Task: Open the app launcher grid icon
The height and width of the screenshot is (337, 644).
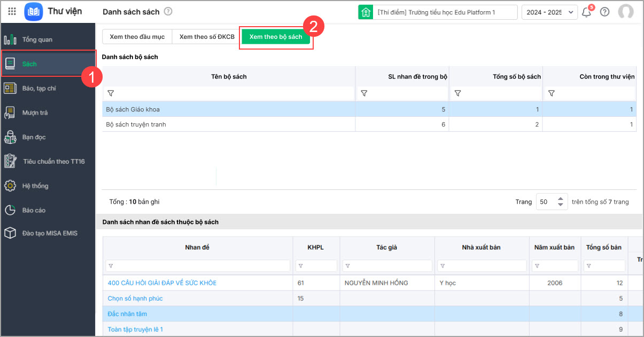Action: coord(12,11)
